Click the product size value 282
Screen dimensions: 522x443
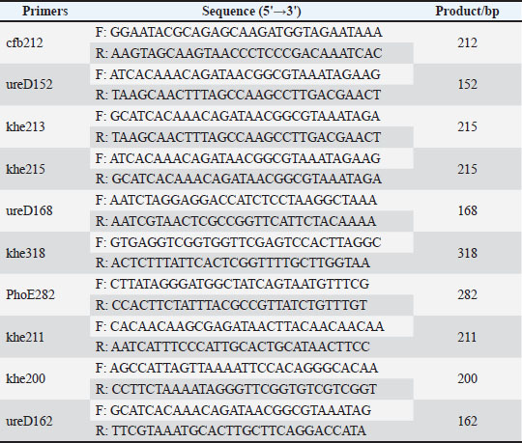(x=467, y=294)
